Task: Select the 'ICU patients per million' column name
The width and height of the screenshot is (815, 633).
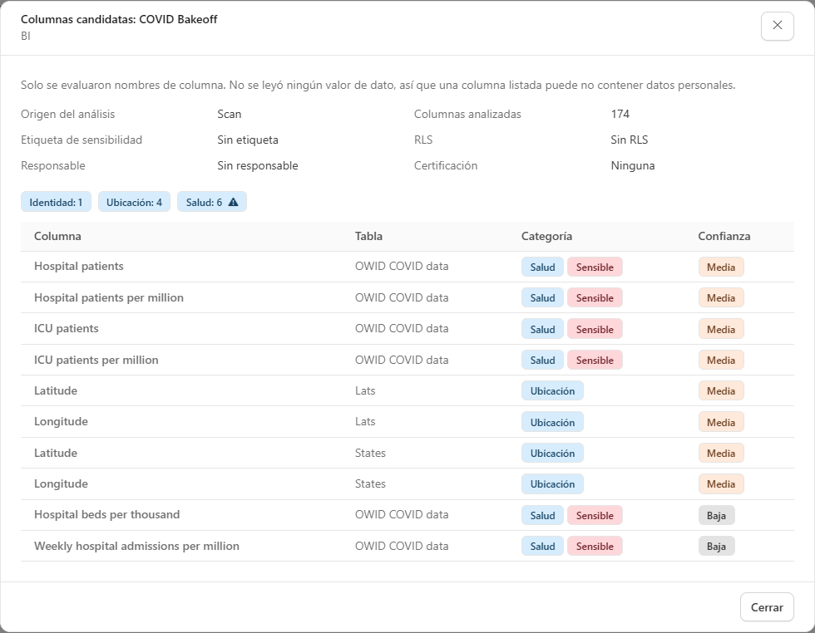Action: pos(96,360)
